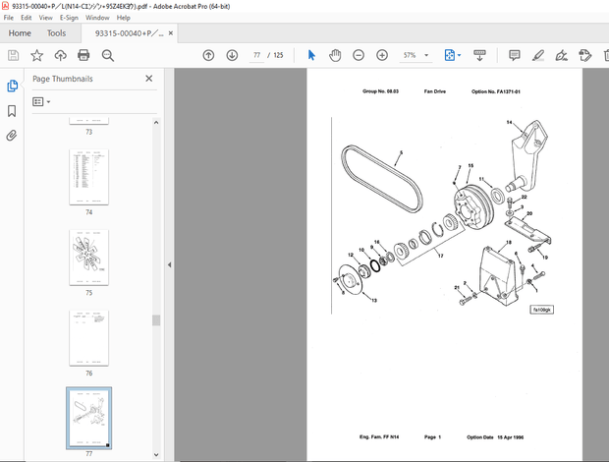Close the Page Thumbnails panel
Viewport: 609px width, 462px height.
[x=148, y=79]
